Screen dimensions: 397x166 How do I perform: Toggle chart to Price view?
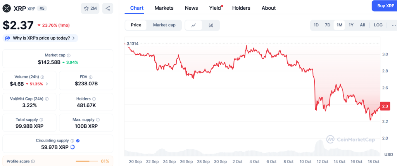point(136,25)
